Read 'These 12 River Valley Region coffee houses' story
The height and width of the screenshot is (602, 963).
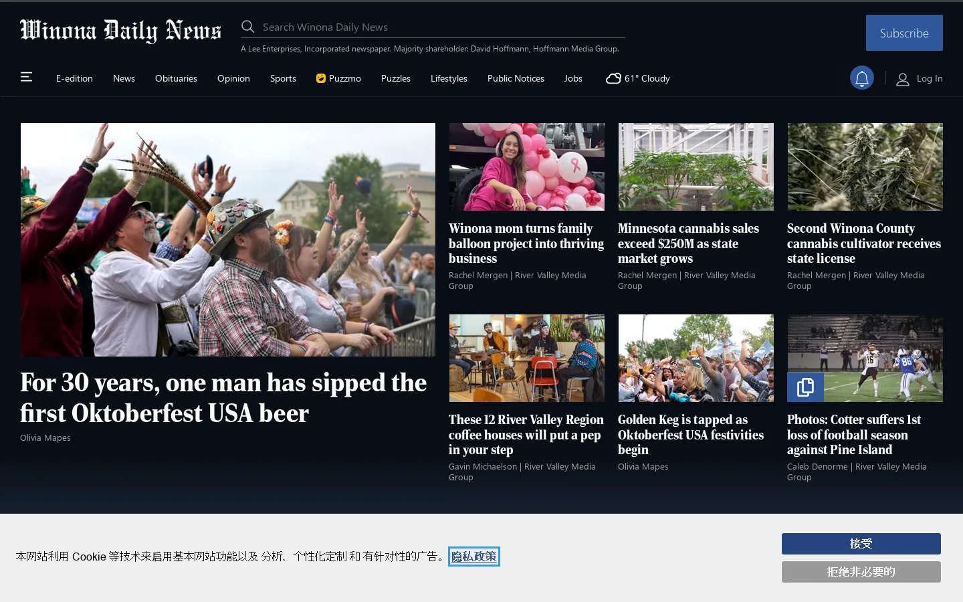[x=526, y=435]
